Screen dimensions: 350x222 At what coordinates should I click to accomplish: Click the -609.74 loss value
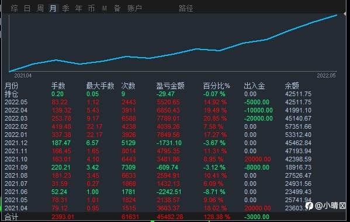click(x=168, y=168)
